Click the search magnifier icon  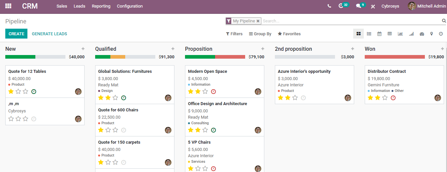444,21
